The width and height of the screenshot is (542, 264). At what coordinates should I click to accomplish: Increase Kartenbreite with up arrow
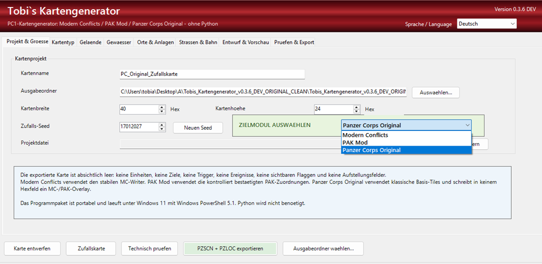[x=162, y=107]
